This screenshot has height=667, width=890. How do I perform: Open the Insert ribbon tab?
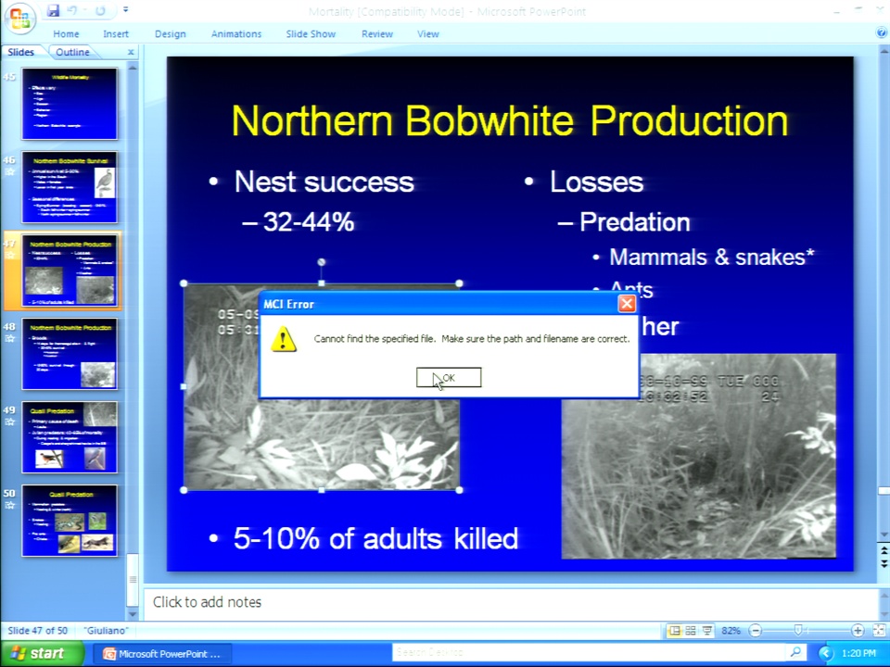click(116, 34)
